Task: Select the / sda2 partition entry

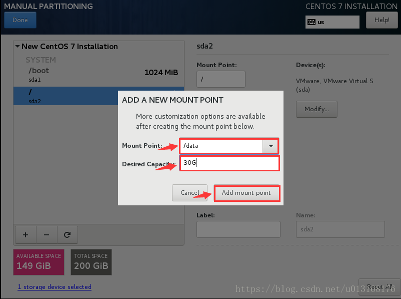Action: [x=65, y=96]
